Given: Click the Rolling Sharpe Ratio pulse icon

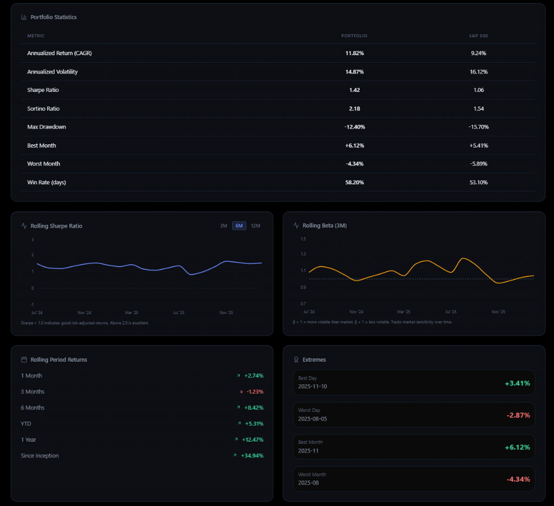Looking at the screenshot, I should pos(24,226).
